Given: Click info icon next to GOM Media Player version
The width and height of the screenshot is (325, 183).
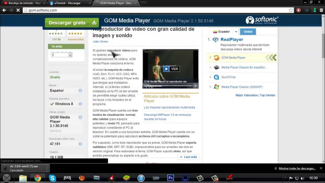Looking at the screenshot, I should click(x=80, y=117).
